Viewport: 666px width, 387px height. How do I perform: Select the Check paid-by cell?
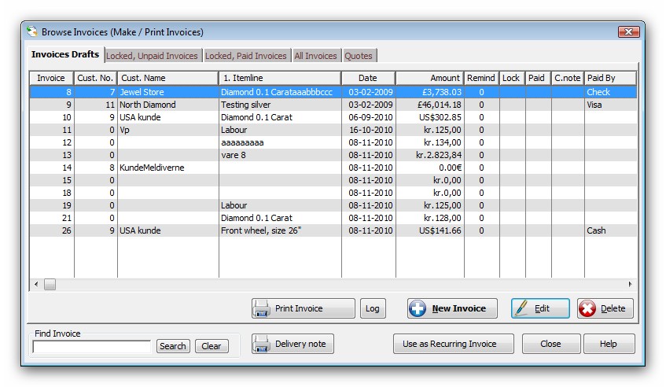610,92
